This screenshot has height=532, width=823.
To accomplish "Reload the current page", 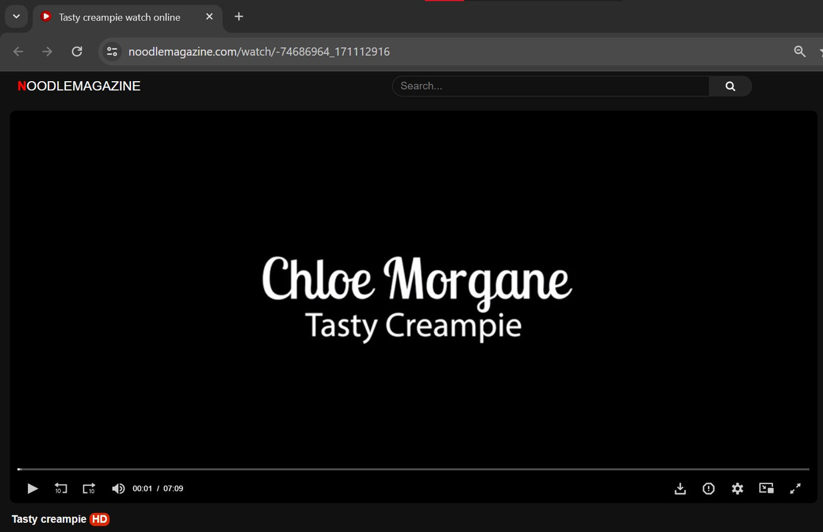I will click(77, 51).
